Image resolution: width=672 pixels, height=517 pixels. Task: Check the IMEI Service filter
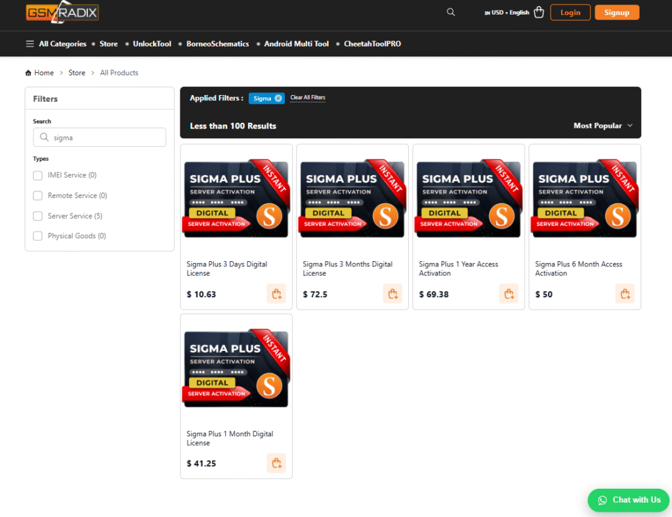pos(38,175)
